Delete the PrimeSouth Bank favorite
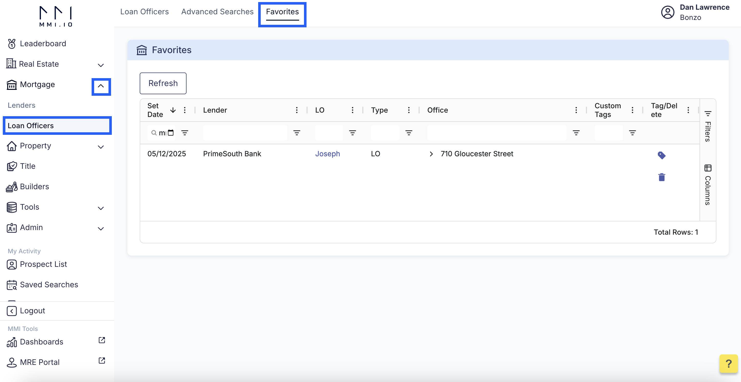The image size is (741, 382). point(661,177)
